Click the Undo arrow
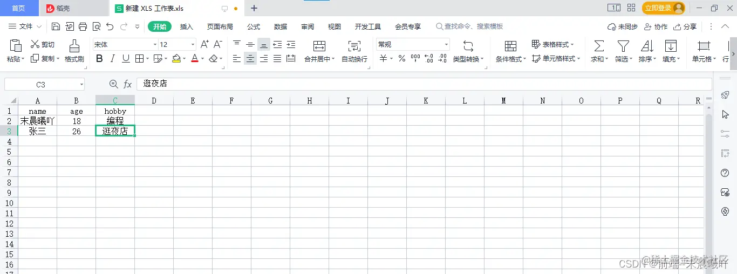 tap(110, 26)
